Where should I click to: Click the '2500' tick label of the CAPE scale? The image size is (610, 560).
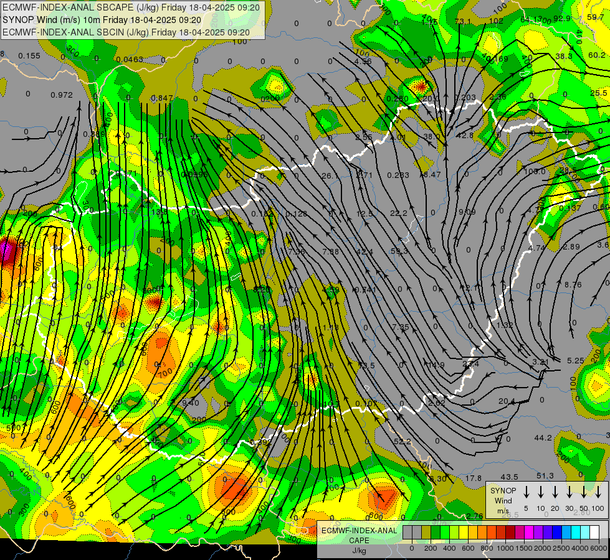pyautogui.click(x=561, y=548)
